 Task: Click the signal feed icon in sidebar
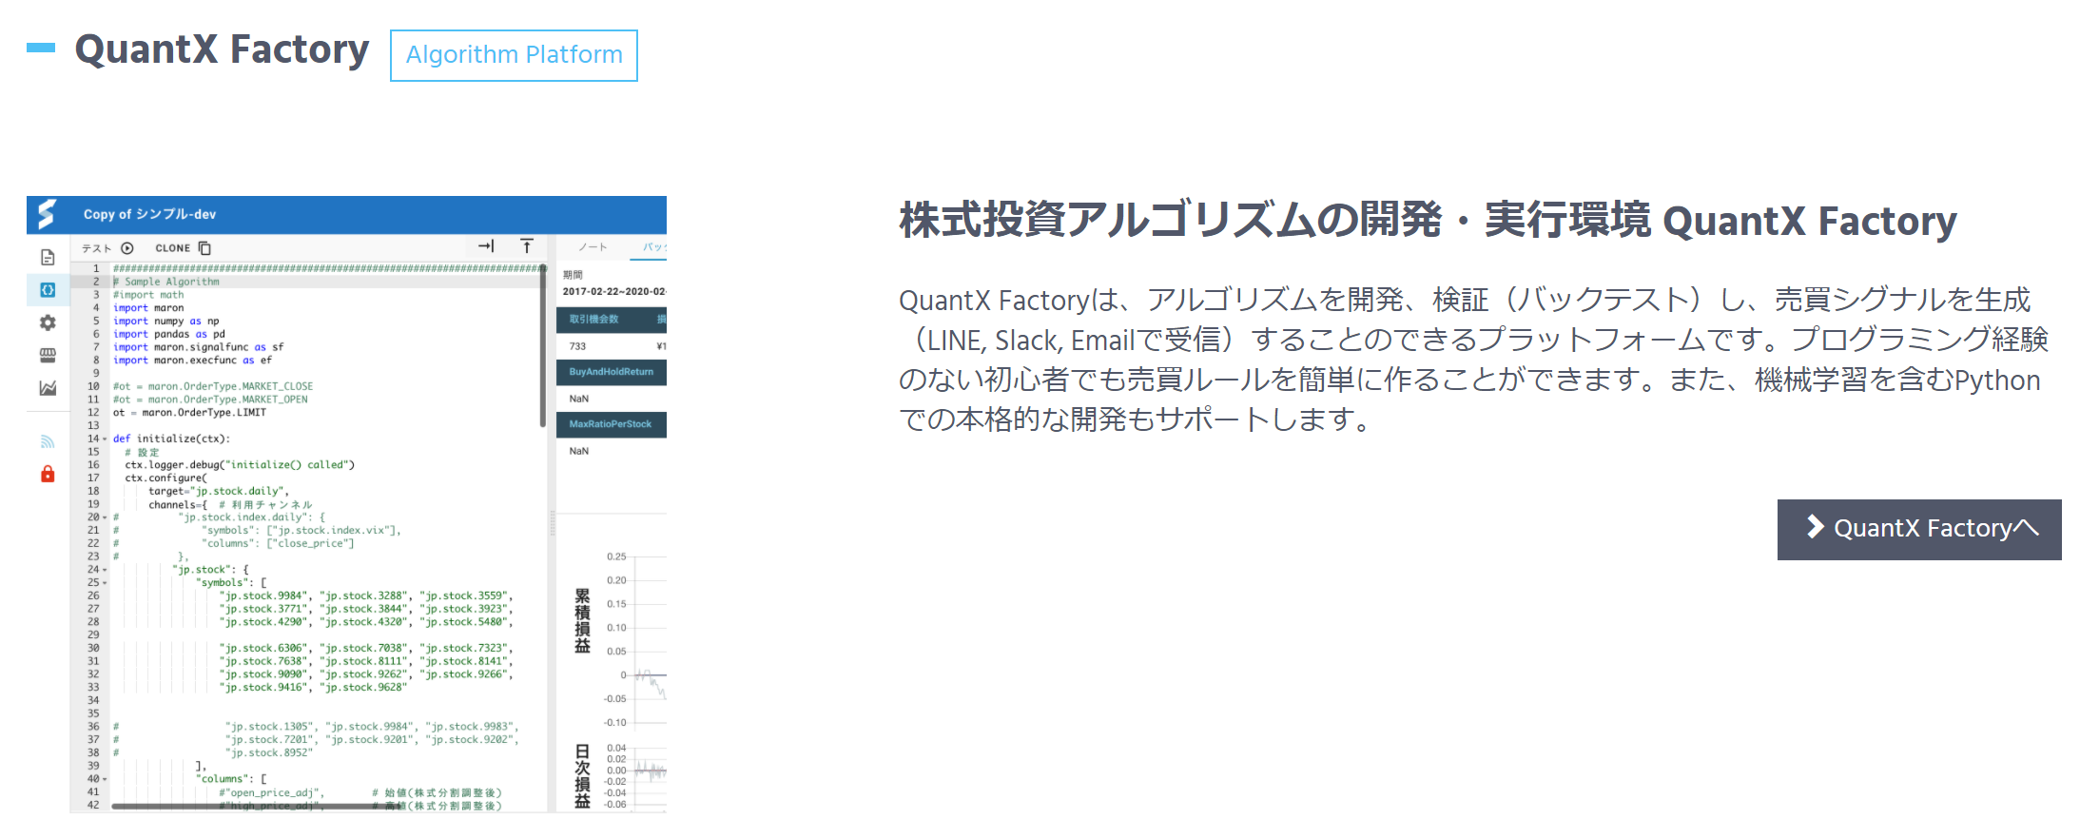[48, 441]
